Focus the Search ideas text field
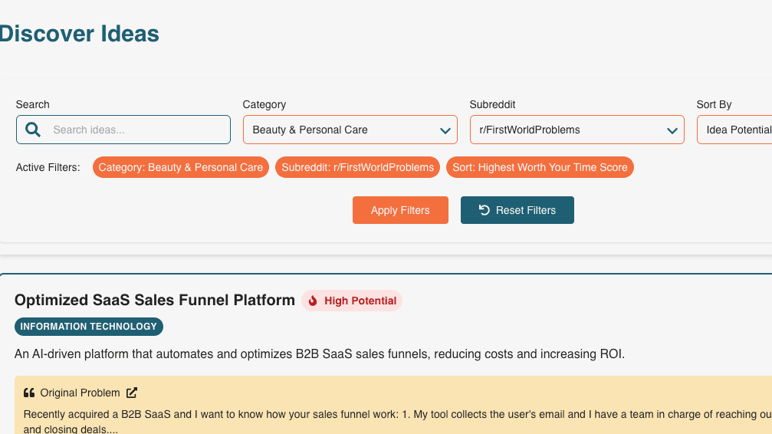This screenshot has width=772, height=434. coord(138,130)
